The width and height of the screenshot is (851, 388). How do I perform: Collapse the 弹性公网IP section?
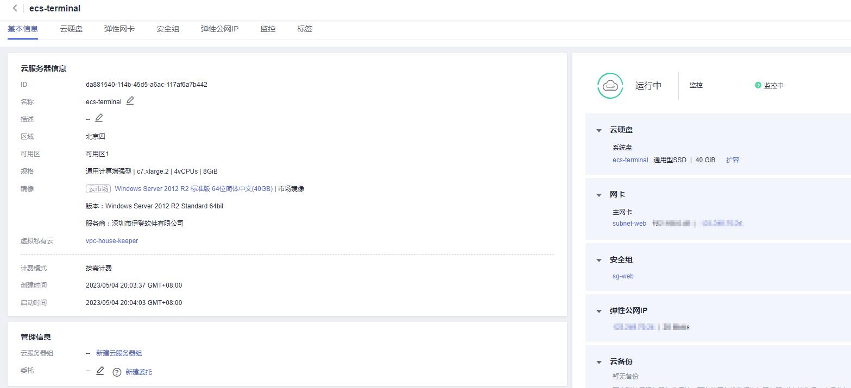(x=599, y=310)
